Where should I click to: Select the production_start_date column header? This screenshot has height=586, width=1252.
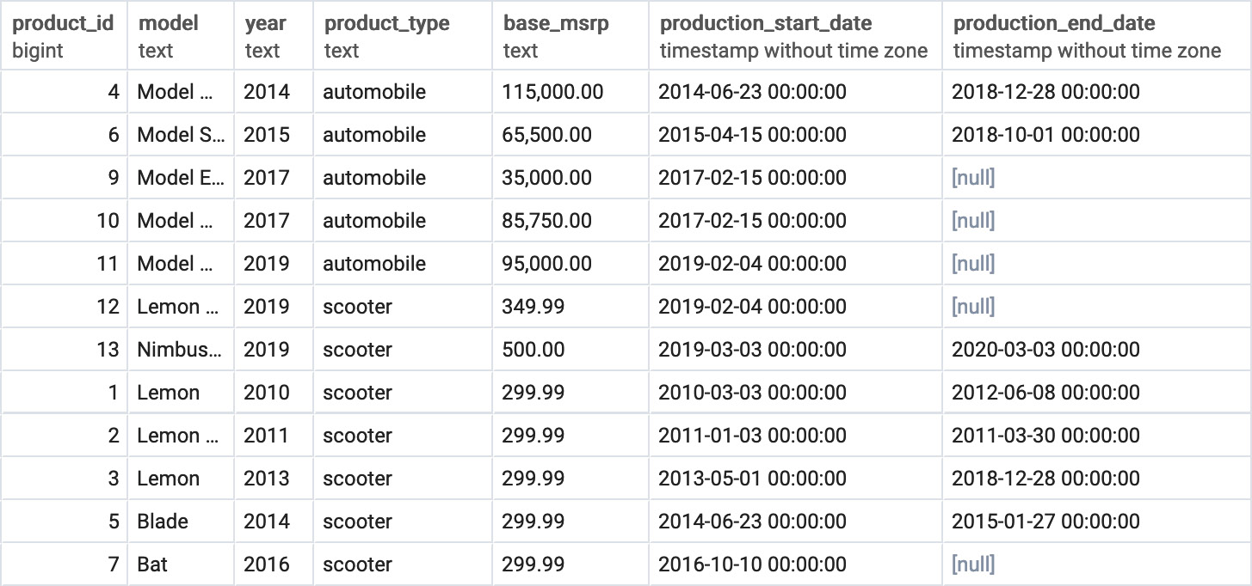point(796,35)
